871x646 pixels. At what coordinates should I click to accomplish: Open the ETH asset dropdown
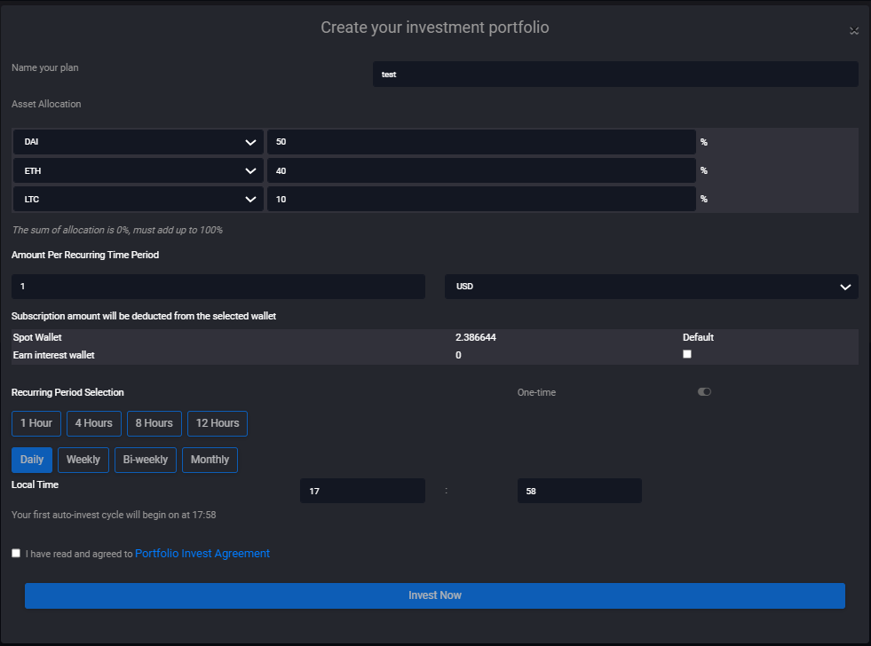click(139, 170)
